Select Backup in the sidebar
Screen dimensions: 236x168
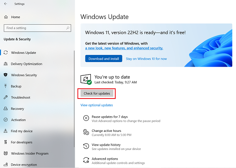16,86
